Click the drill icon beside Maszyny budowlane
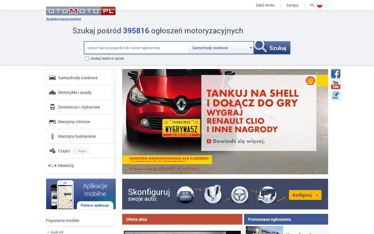 click(53, 136)
